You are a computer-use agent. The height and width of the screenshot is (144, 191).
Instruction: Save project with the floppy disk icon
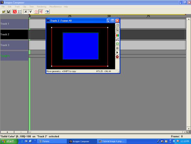coord(8,12)
